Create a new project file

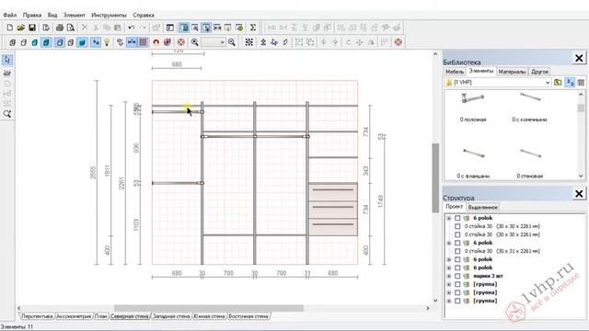10,28
